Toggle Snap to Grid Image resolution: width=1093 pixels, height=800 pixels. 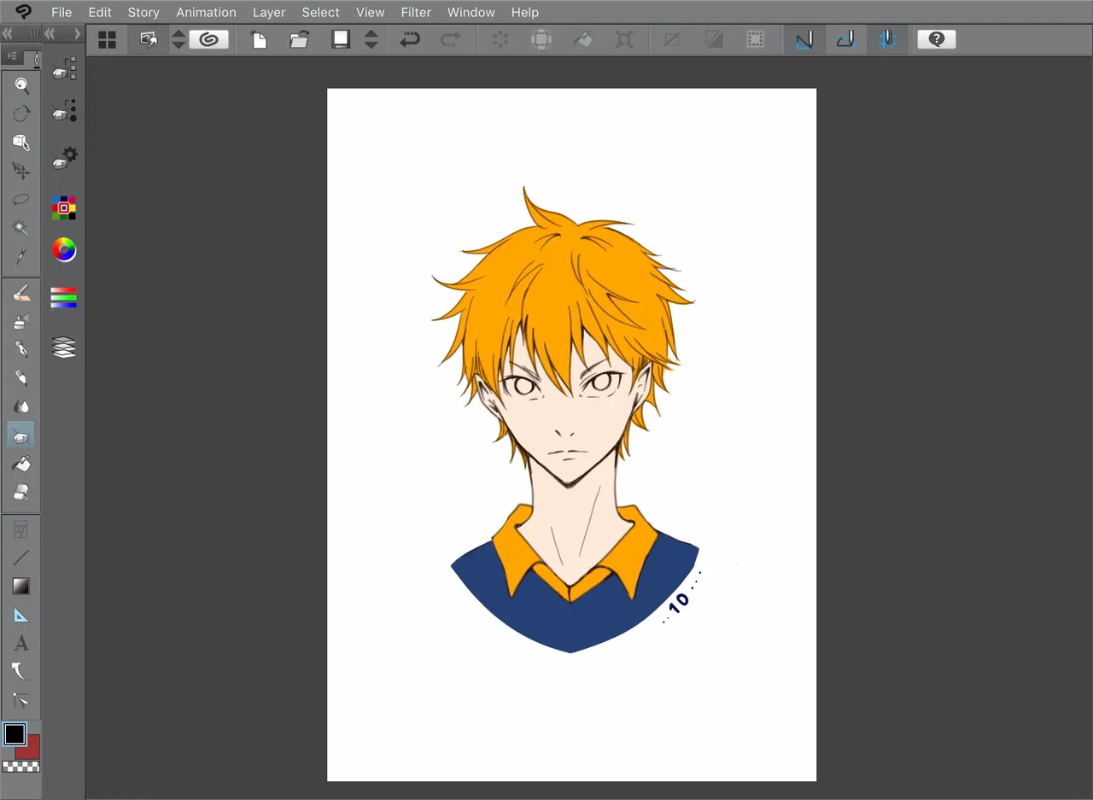888,39
